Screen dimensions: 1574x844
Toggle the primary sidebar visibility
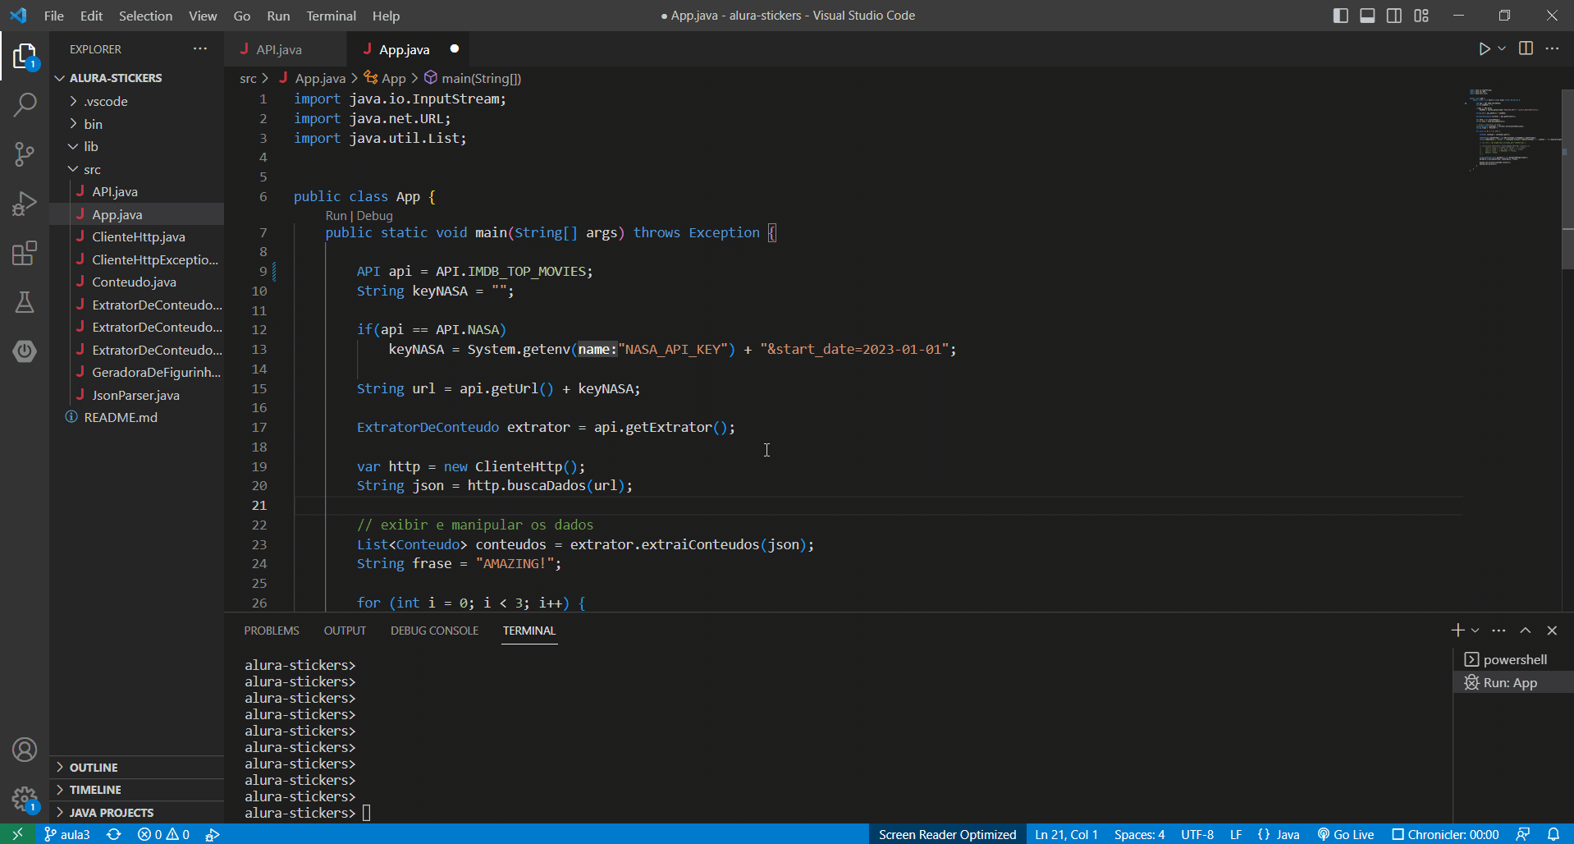click(1341, 15)
